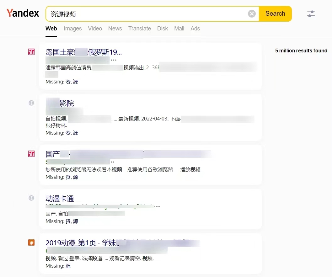Go to the Disk tab

tap(163, 29)
